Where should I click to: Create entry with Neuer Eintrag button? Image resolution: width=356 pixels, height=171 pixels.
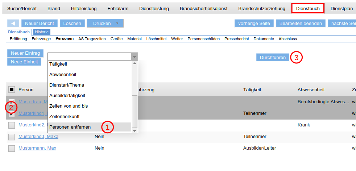(x=25, y=53)
